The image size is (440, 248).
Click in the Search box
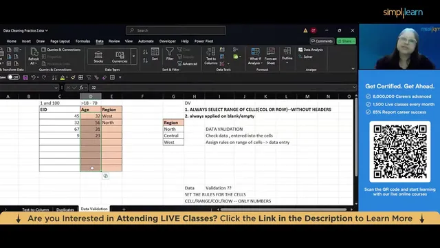(176, 30)
